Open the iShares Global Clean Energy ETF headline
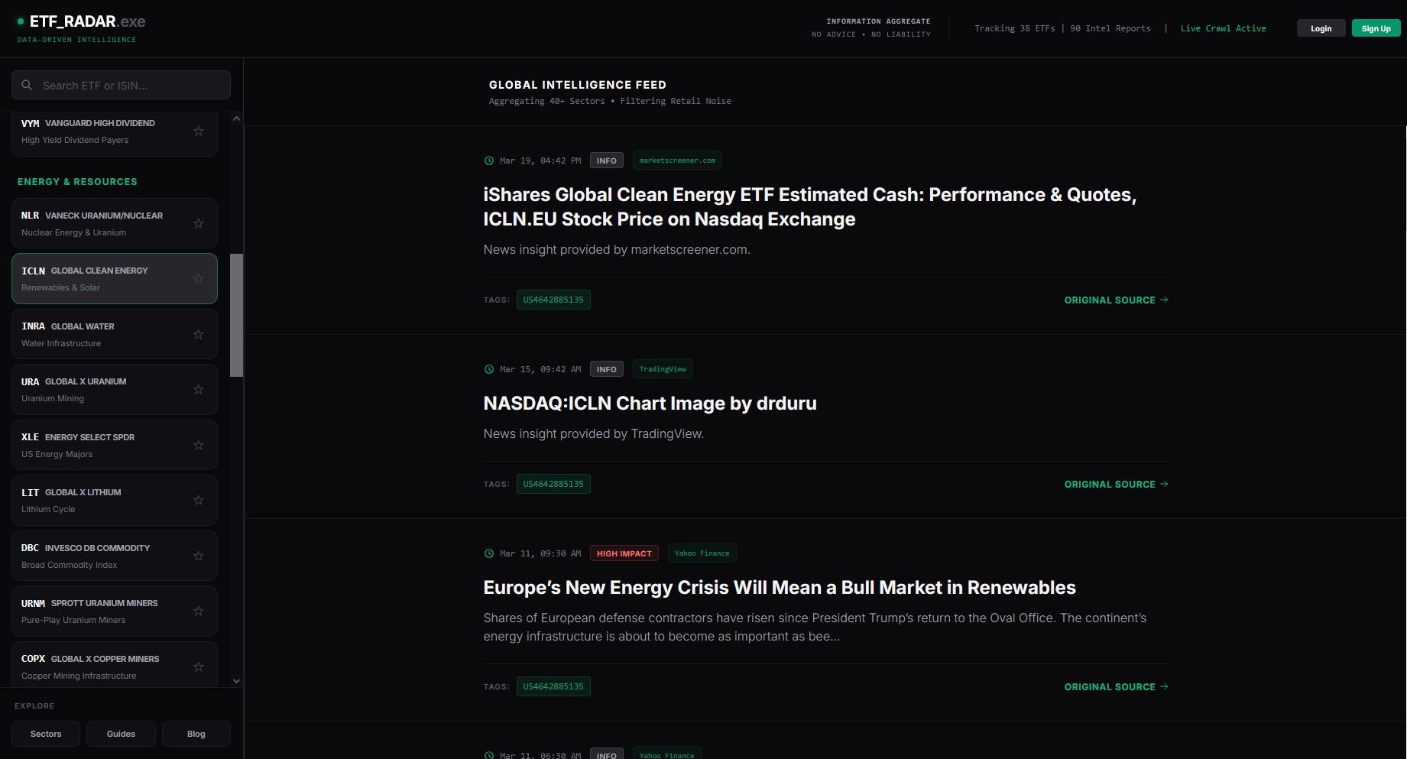This screenshot has height=759, width=1407. pyautogui.click(x=809, y=206)
